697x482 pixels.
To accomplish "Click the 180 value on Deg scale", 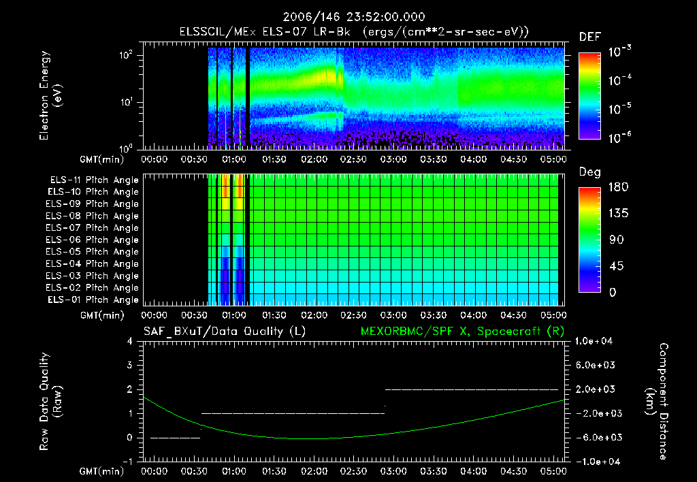I will 618,187.
